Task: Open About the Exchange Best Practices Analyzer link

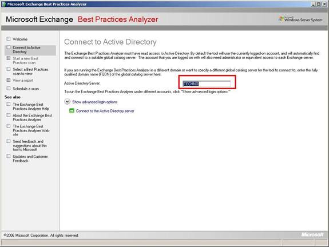Action: (32, 117)
